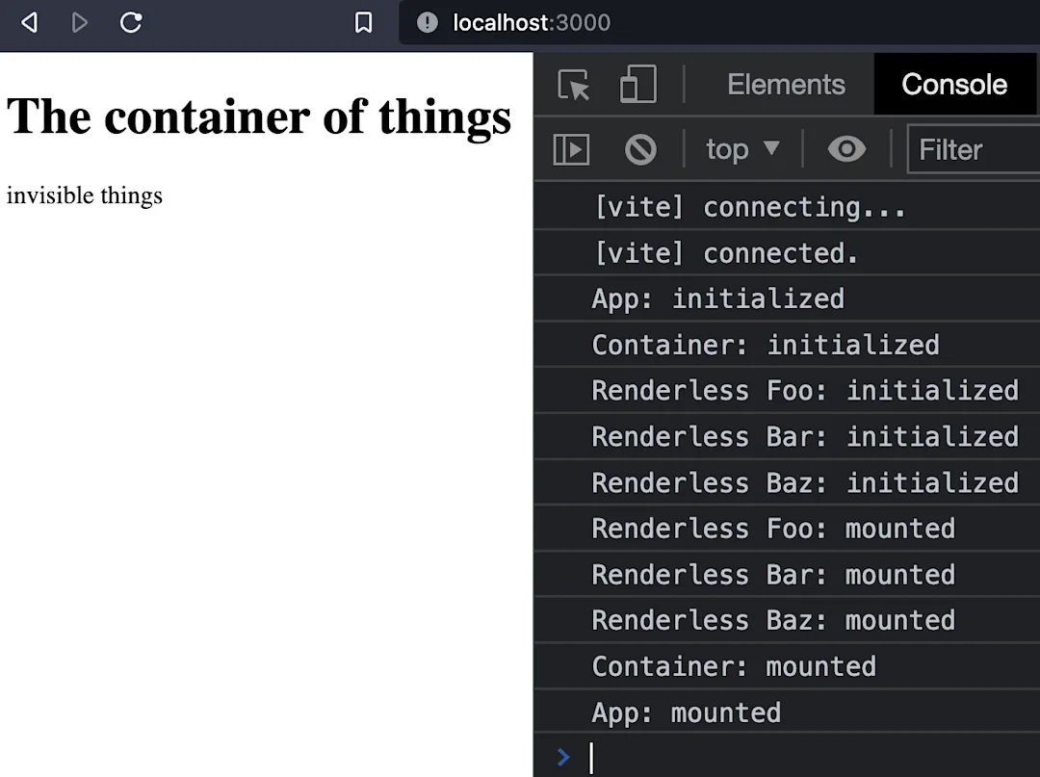Switch to the Console tab
Viewport: 1040px width, 777px height.
tap(954, 85)
